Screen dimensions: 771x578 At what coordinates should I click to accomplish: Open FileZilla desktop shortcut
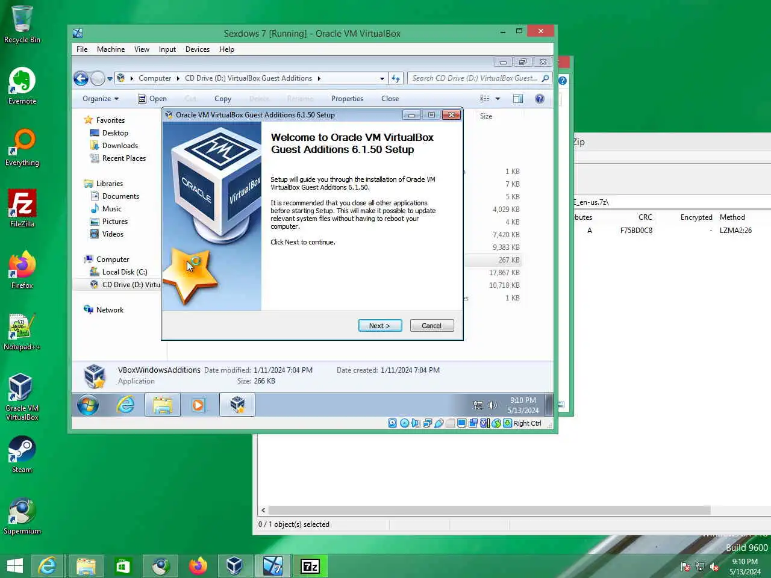coord(22,208)
